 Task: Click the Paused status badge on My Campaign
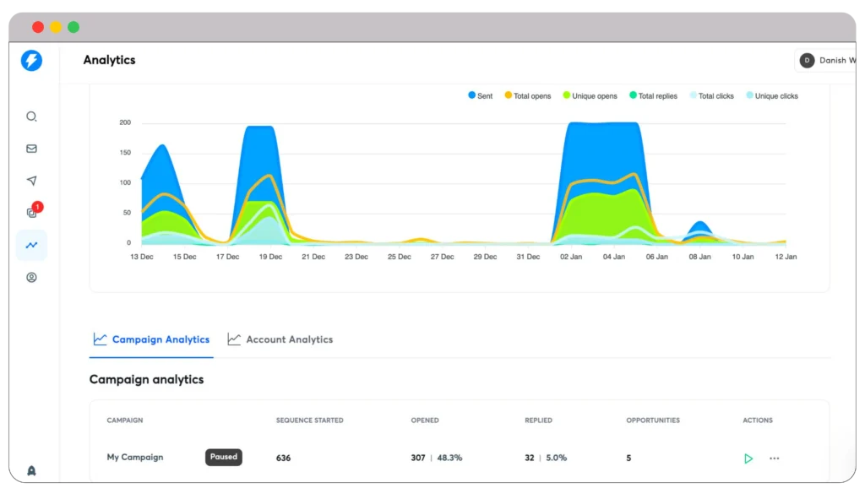coord(223,457)
